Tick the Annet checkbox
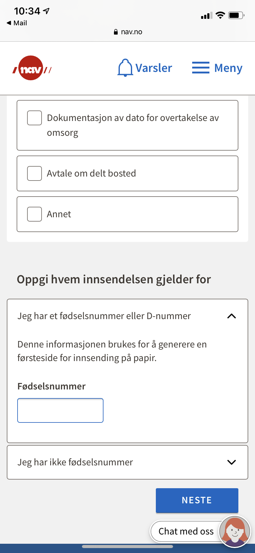255x553 pixels. coord(34,214)
